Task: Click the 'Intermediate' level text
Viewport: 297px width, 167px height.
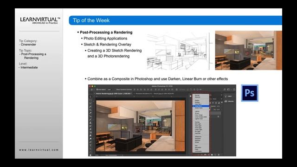Action: coord(29,67)
